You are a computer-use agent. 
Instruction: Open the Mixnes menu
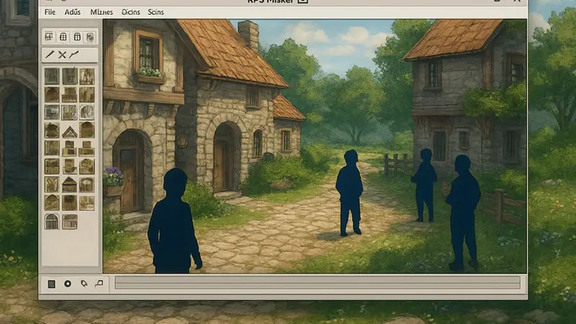(102, 12)
